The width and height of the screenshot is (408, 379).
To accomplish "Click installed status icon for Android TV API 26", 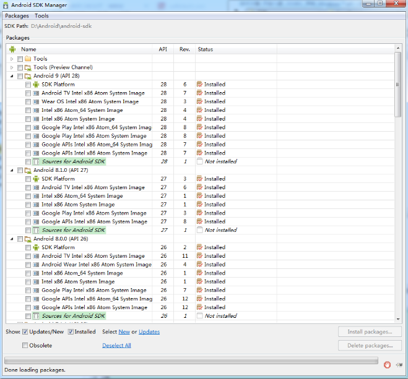I will [x=199, y=256].
